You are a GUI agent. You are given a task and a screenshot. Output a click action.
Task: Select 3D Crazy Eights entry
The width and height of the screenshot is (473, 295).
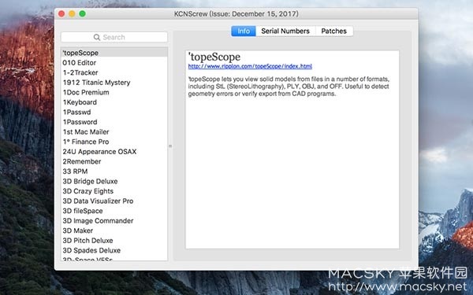[114, 191]
